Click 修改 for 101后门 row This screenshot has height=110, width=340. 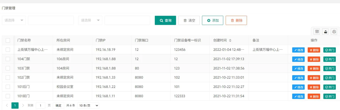298,87
